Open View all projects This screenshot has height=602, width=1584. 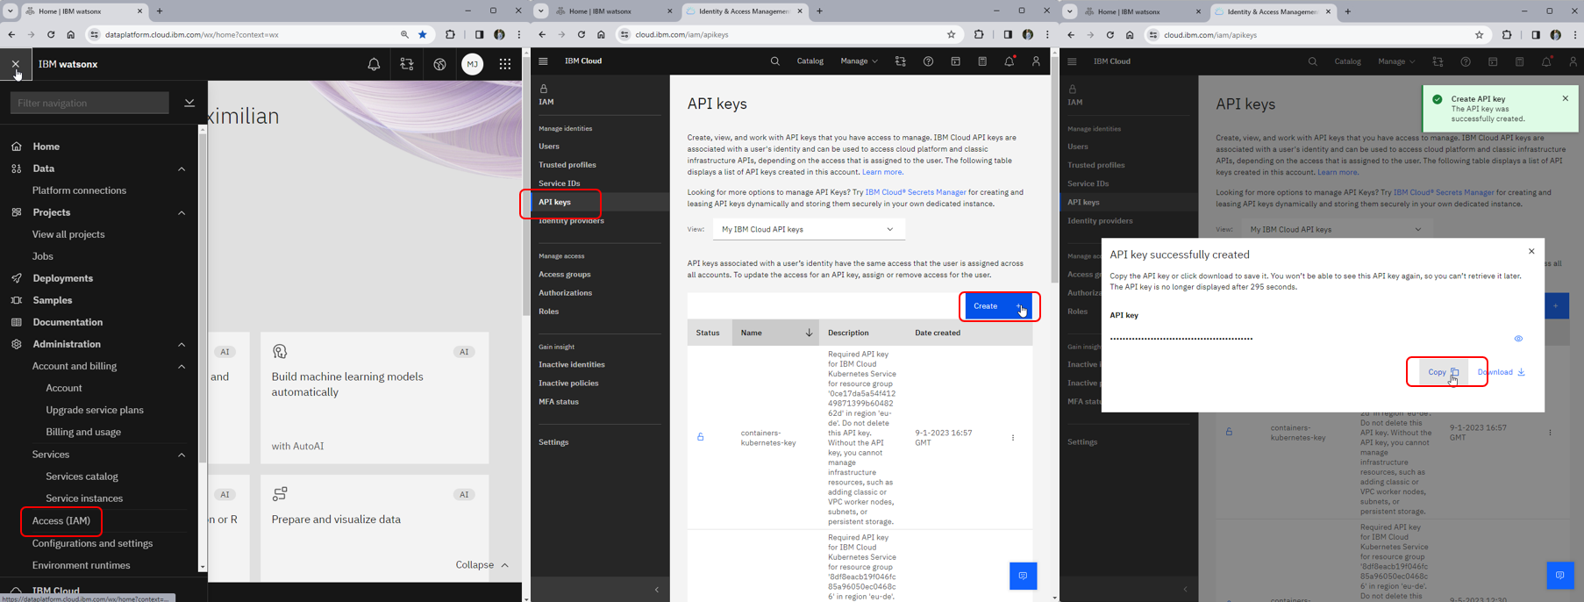(x=68, y=234)
